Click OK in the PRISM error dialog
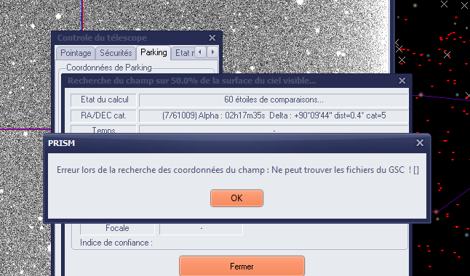Viewport: 470px width, 276px height. (236, 198)
